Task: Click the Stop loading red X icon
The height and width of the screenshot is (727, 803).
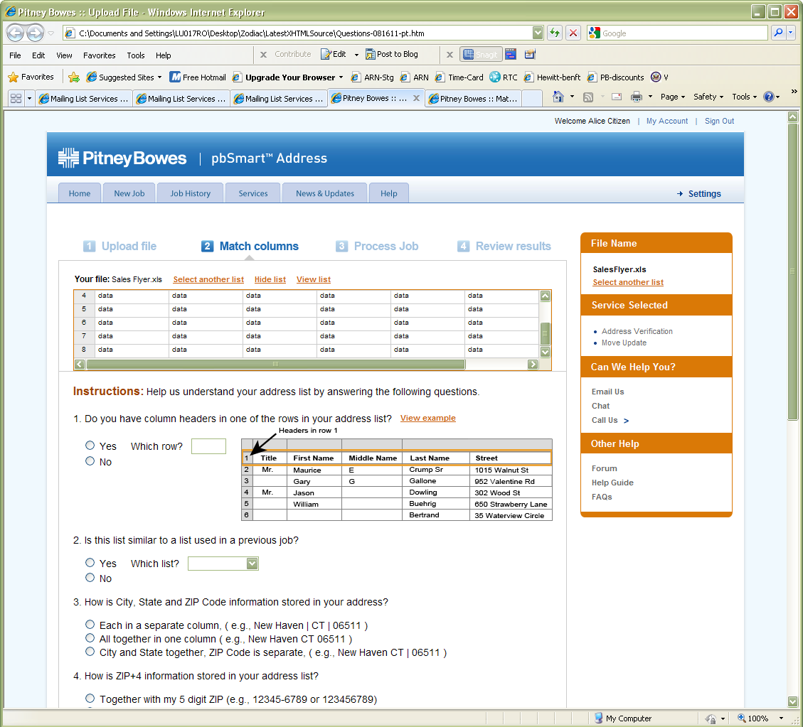Action: point(573,33)
